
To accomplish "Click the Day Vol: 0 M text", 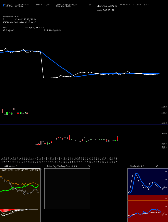I will point(106,10).
